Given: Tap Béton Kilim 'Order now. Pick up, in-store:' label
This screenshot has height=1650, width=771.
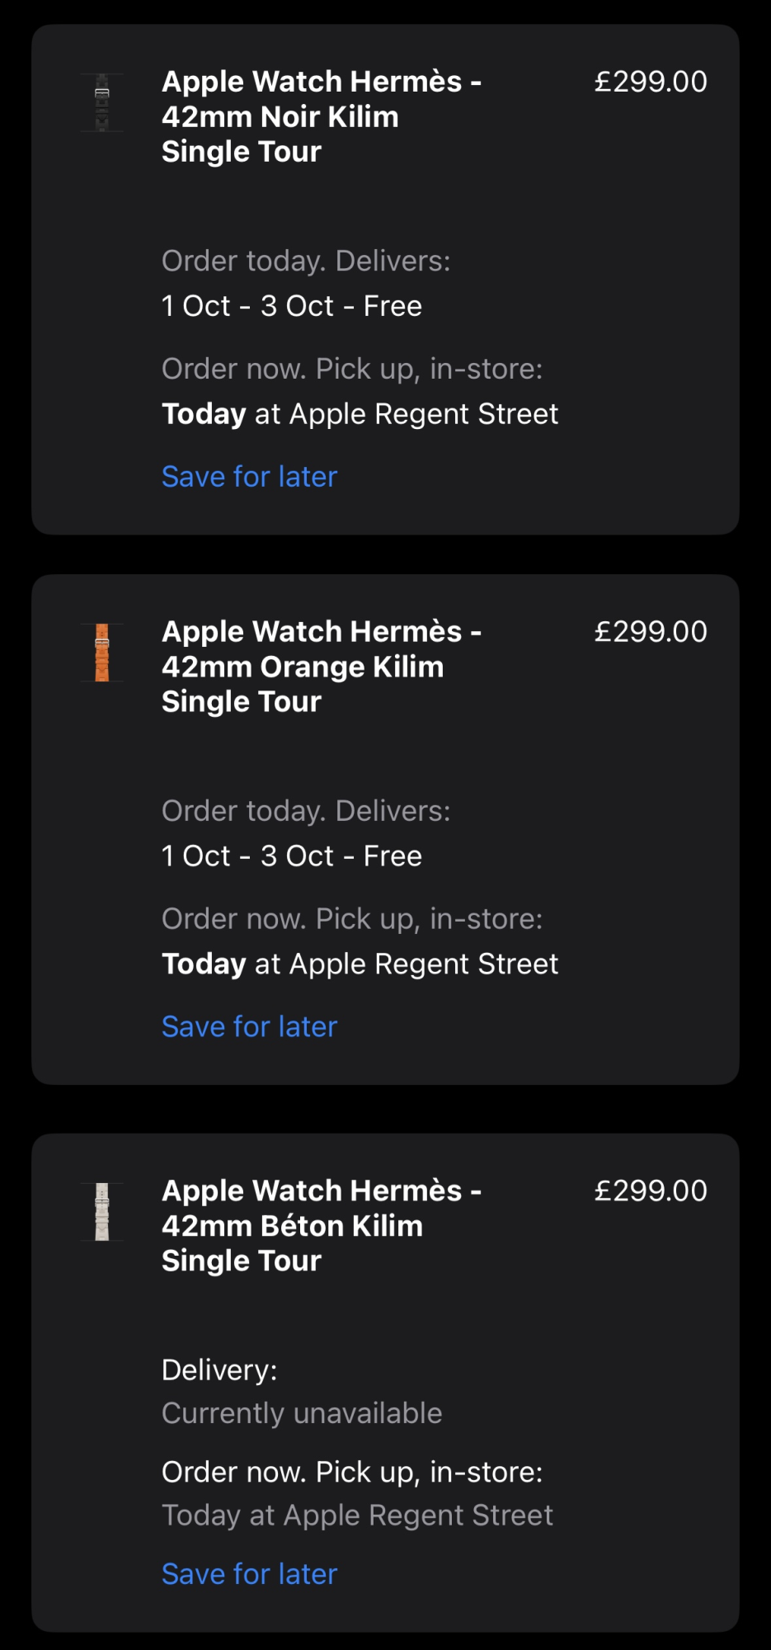Looking at the screenshot, I should click(352, 1472).
